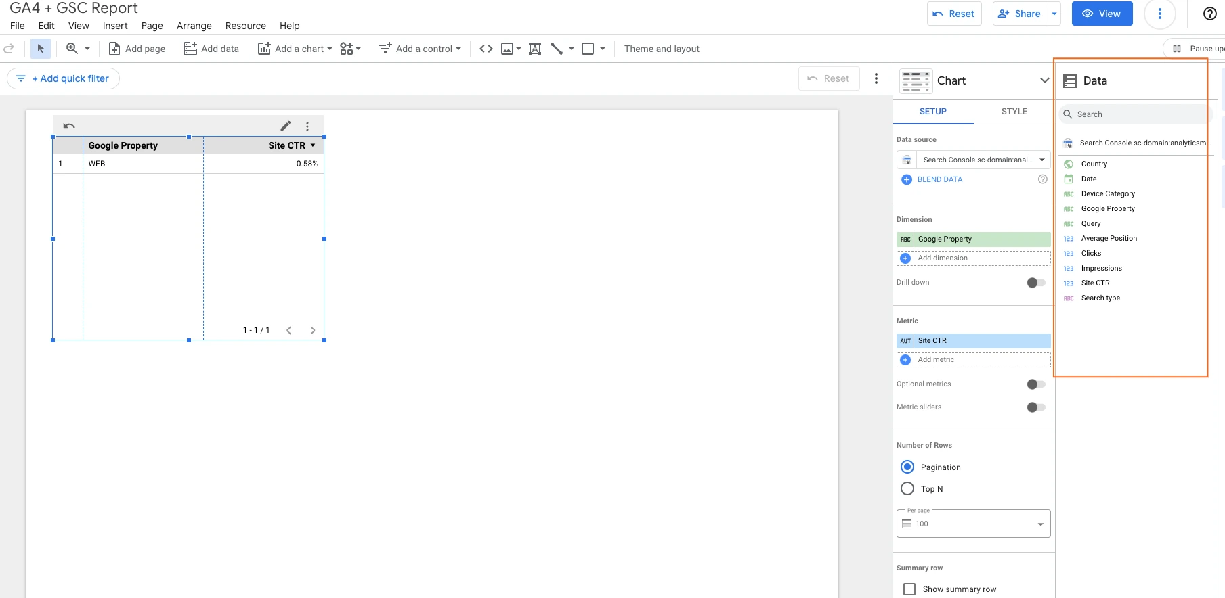Open the report more options menu
The image size is (1225, 598).
tap(1160, 14)
